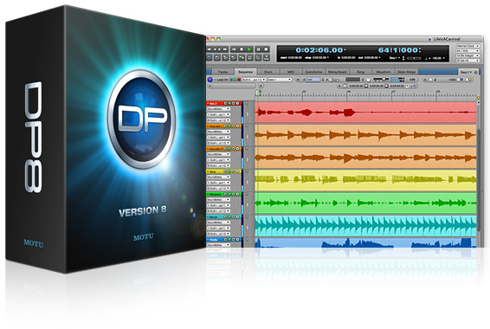The height and width of the screenshot is (329, 490).
Task: Select the green Mandolin waveform soundbite
Action: (365, 203)
